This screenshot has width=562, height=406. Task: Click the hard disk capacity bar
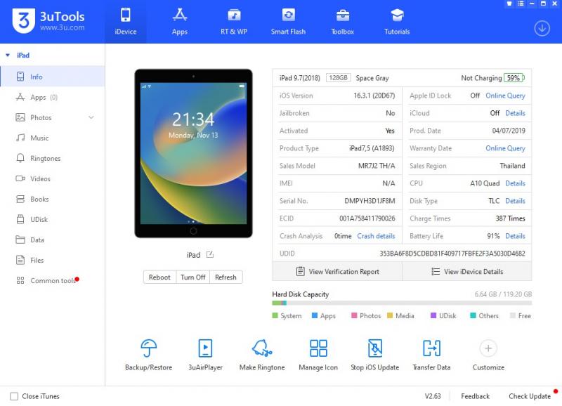[402, 303]
